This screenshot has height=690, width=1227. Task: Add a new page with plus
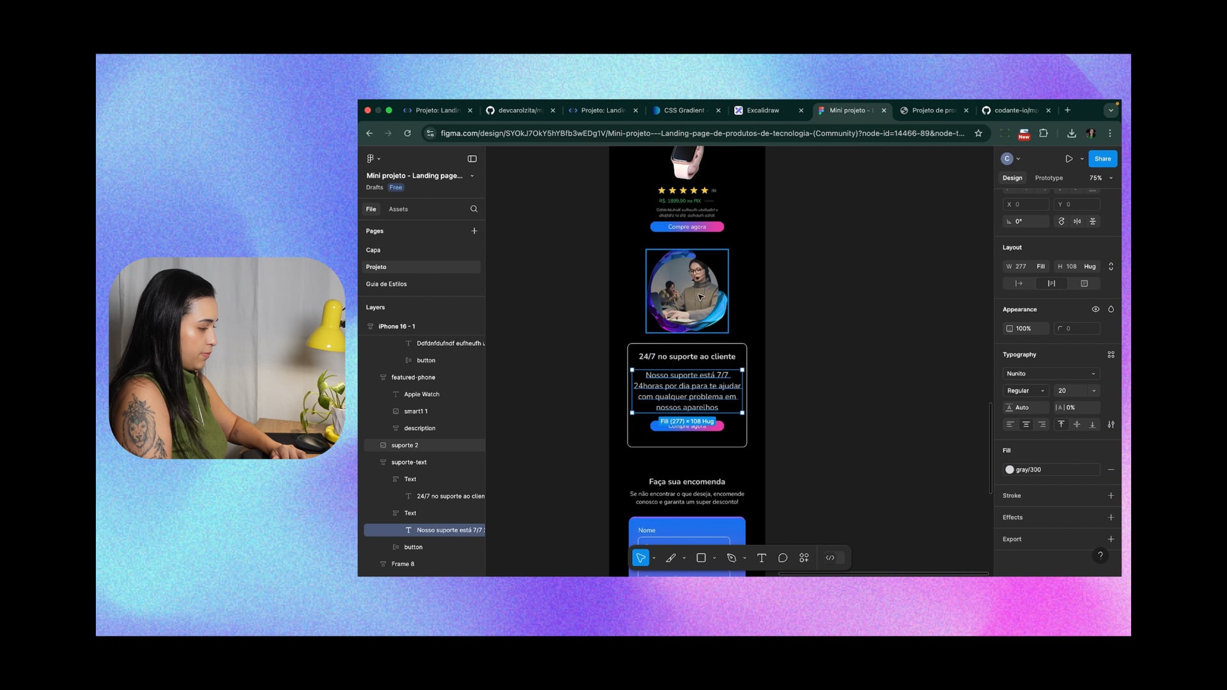tap(474, 231)
